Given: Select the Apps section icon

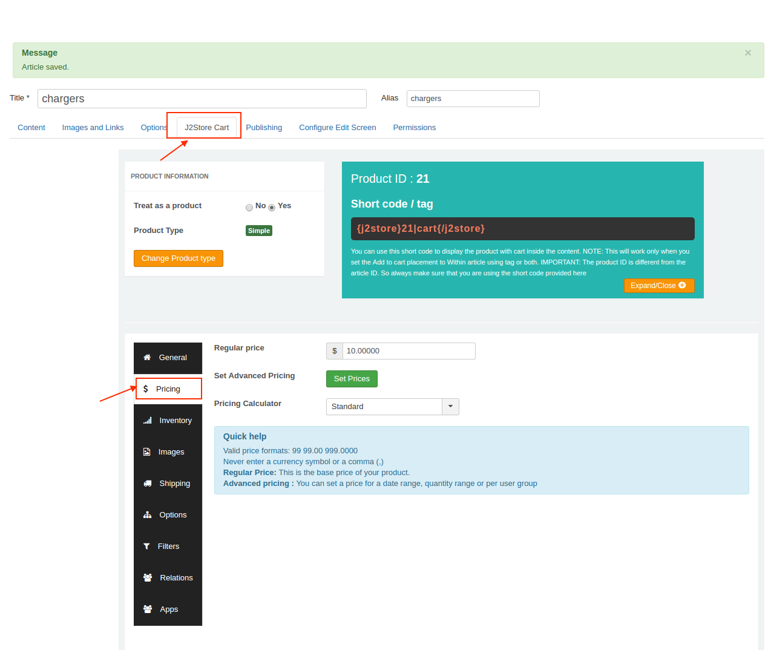Looking at the screenshot, I should pos(148,609).
